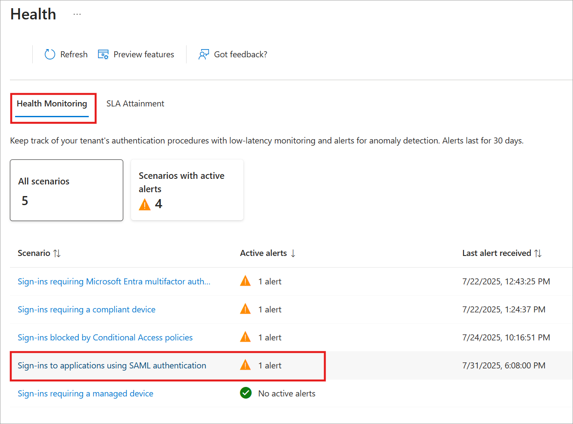Click the Got feedback person icon

[203, 54]
